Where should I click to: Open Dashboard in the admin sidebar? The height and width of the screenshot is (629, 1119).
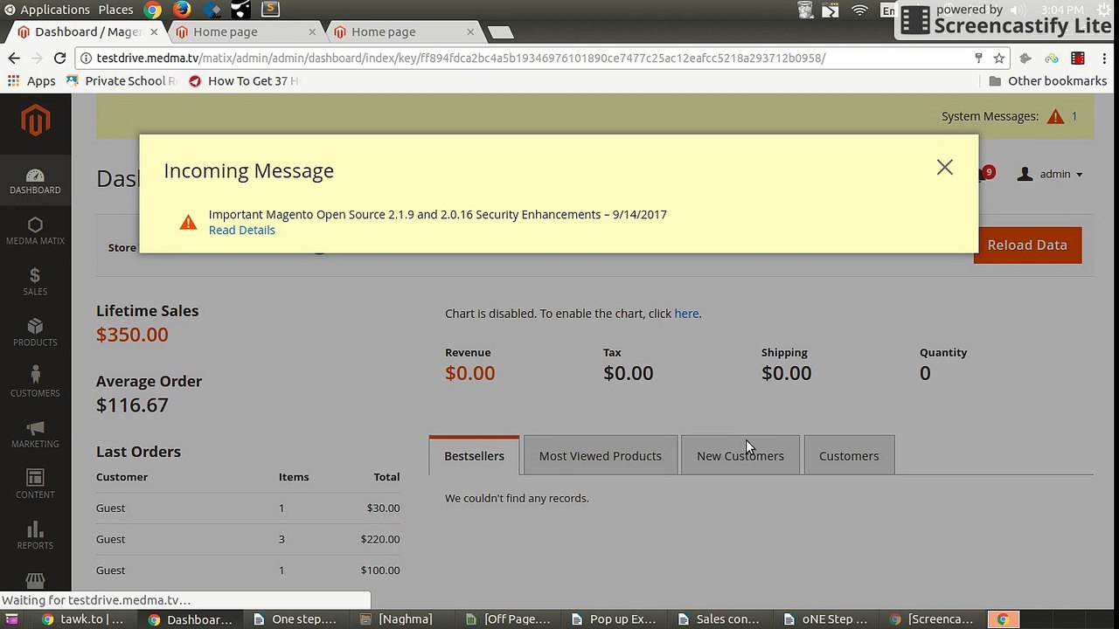click(x=35, y=181)
